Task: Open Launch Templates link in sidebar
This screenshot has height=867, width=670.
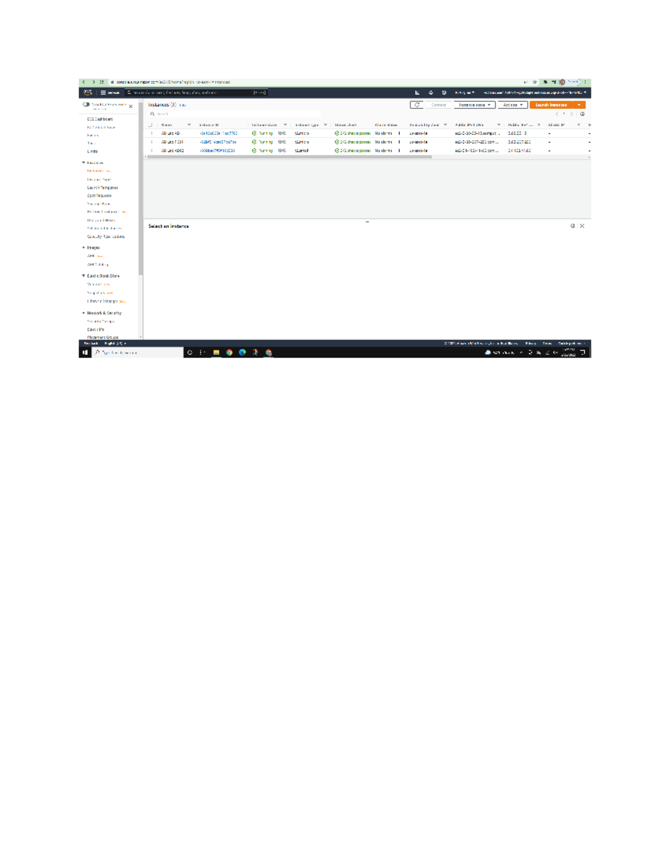Action: tap(102, 188)
